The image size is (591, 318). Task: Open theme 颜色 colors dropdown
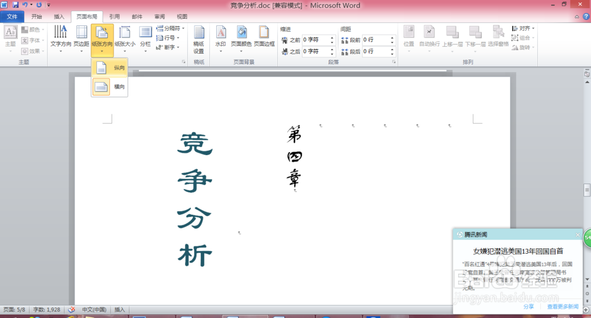(33, 29)
